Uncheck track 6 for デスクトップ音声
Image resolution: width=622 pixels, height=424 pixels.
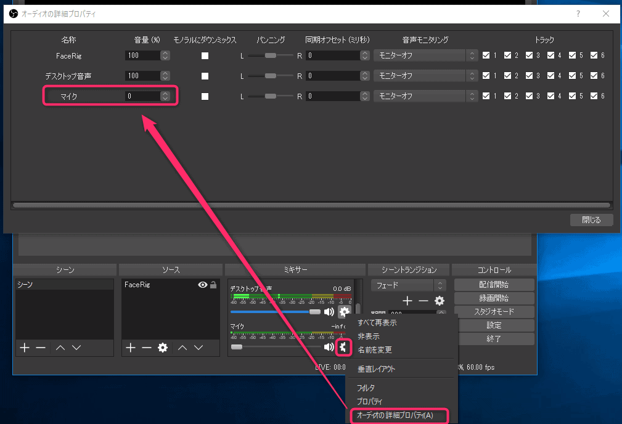click(x=594, y=76)
